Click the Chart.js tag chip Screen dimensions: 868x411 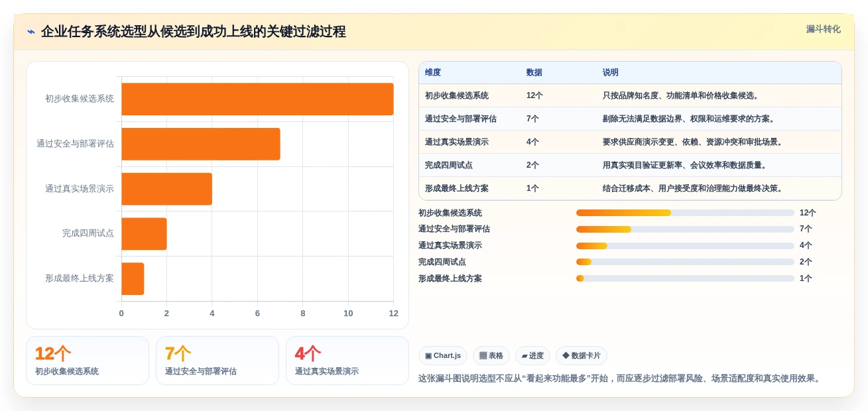[443, 356]
